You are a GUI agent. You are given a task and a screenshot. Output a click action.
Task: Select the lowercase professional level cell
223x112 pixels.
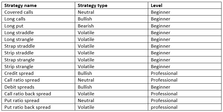[185, 107]
